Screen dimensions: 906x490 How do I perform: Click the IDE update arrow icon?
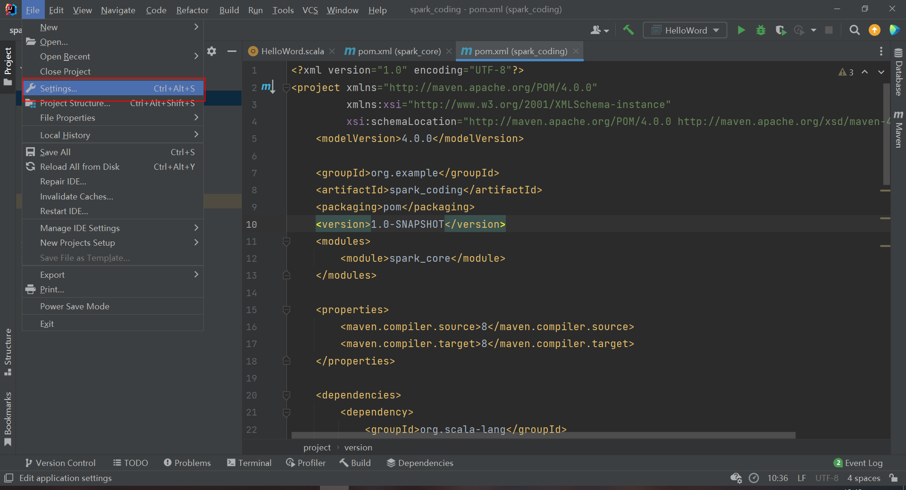tap(874, 30)
